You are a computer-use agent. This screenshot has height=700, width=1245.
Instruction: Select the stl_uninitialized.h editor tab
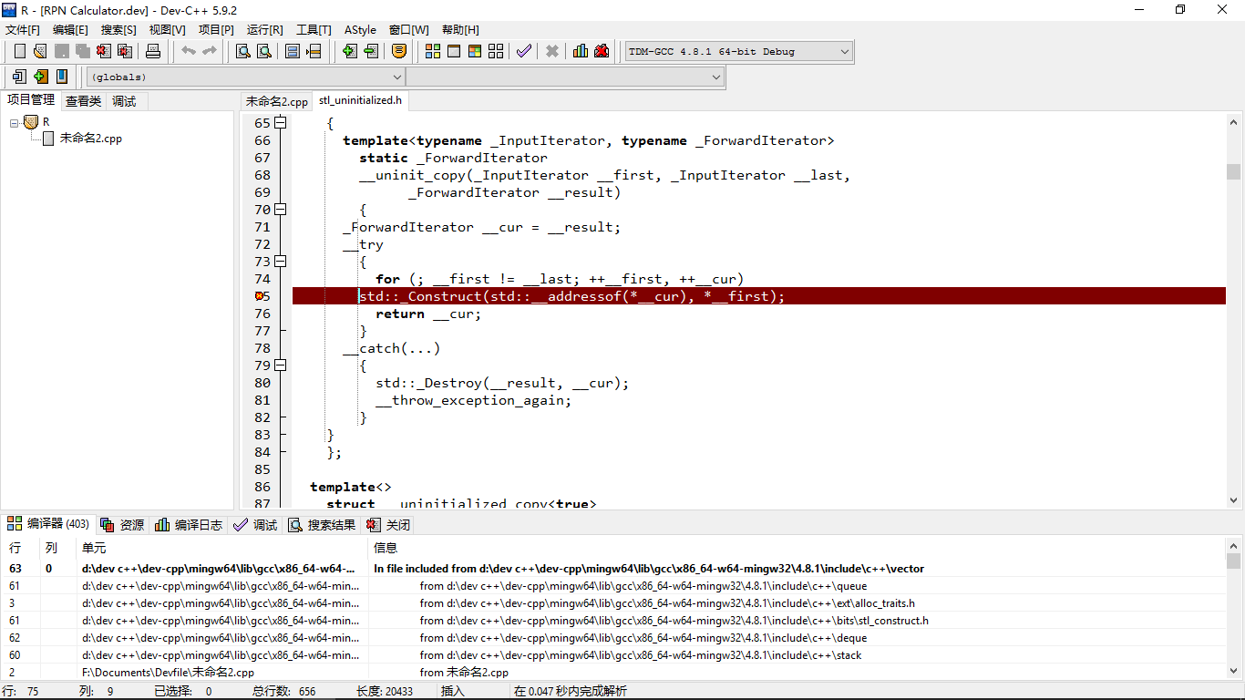360,100
